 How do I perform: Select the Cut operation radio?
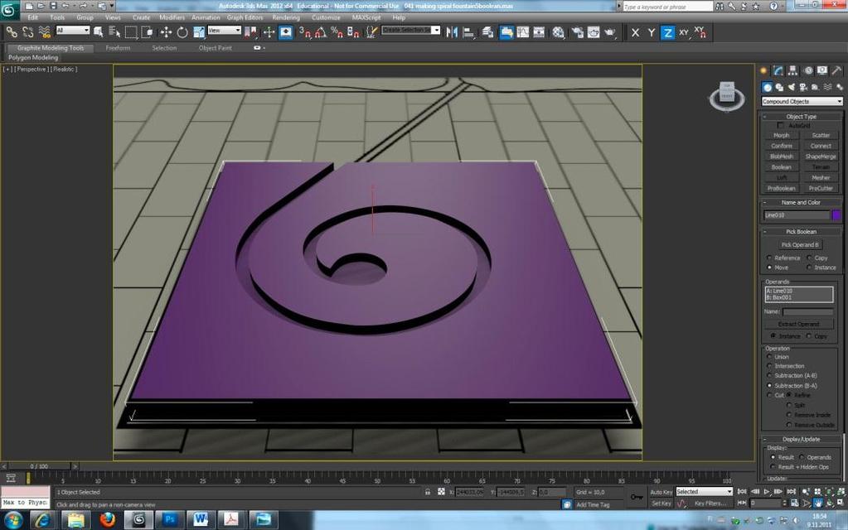pyautogui.click(x=769, y=396)
